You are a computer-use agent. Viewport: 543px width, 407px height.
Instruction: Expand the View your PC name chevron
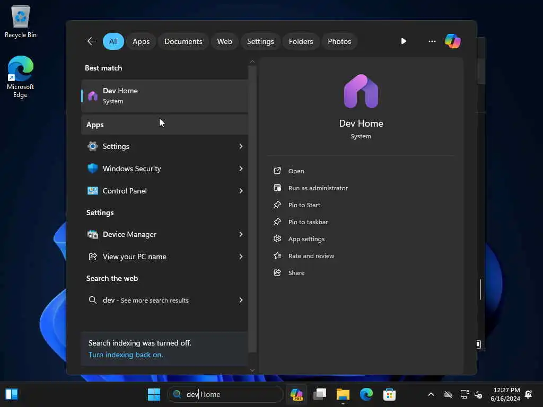tap(241, 256)
